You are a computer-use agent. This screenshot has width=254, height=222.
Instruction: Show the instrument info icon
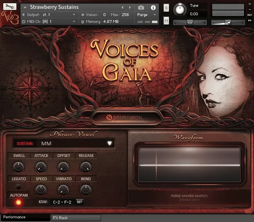[153, 8]
